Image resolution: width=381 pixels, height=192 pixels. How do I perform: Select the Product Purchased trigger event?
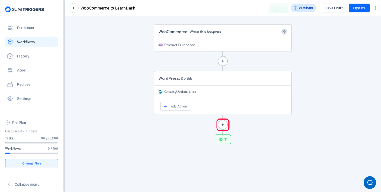[223, 45]
